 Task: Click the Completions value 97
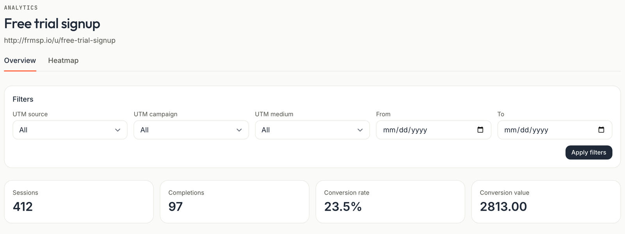point(175,206)
